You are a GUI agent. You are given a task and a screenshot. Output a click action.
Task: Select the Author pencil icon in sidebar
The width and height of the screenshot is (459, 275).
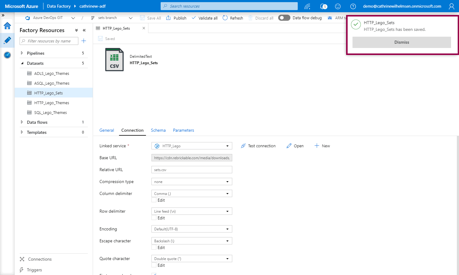pos(7,40)
